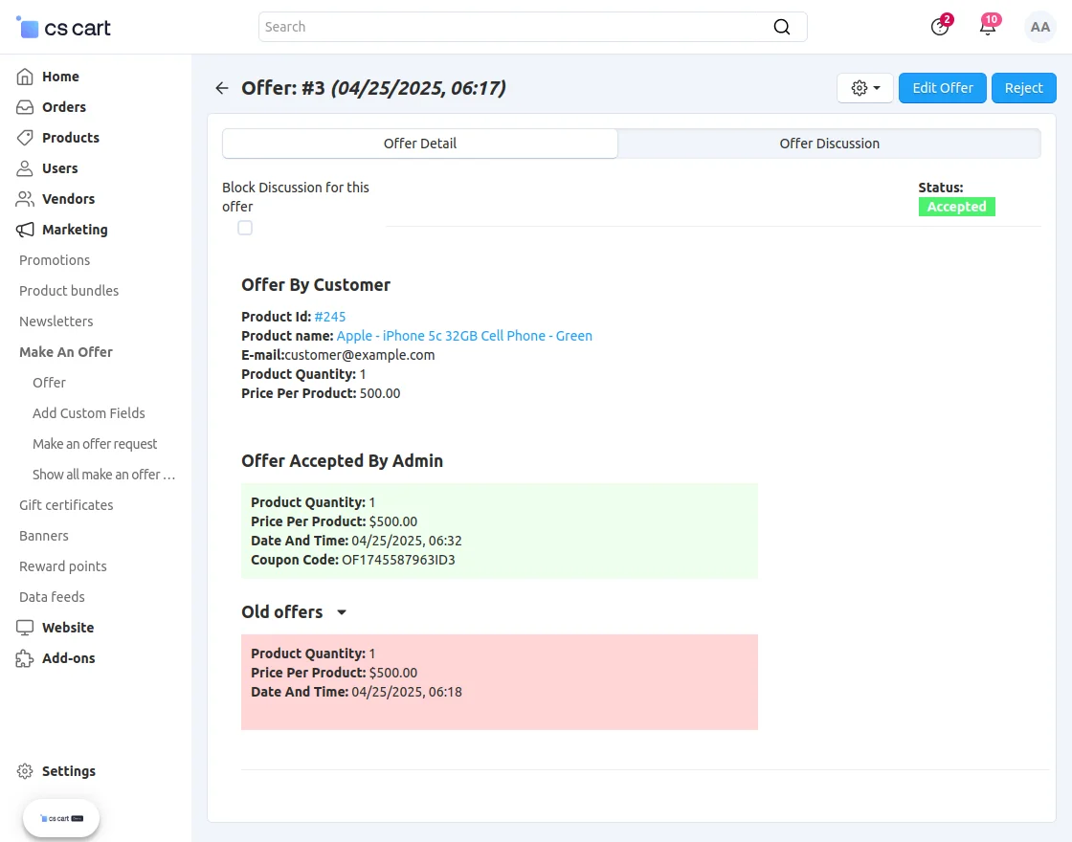Click the cs cart badge at bottom left
Screen dimensions: 1072x842
click(61, 818)
